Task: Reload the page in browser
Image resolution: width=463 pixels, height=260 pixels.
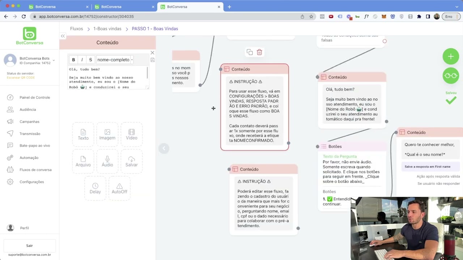Action: pos(24,16)
